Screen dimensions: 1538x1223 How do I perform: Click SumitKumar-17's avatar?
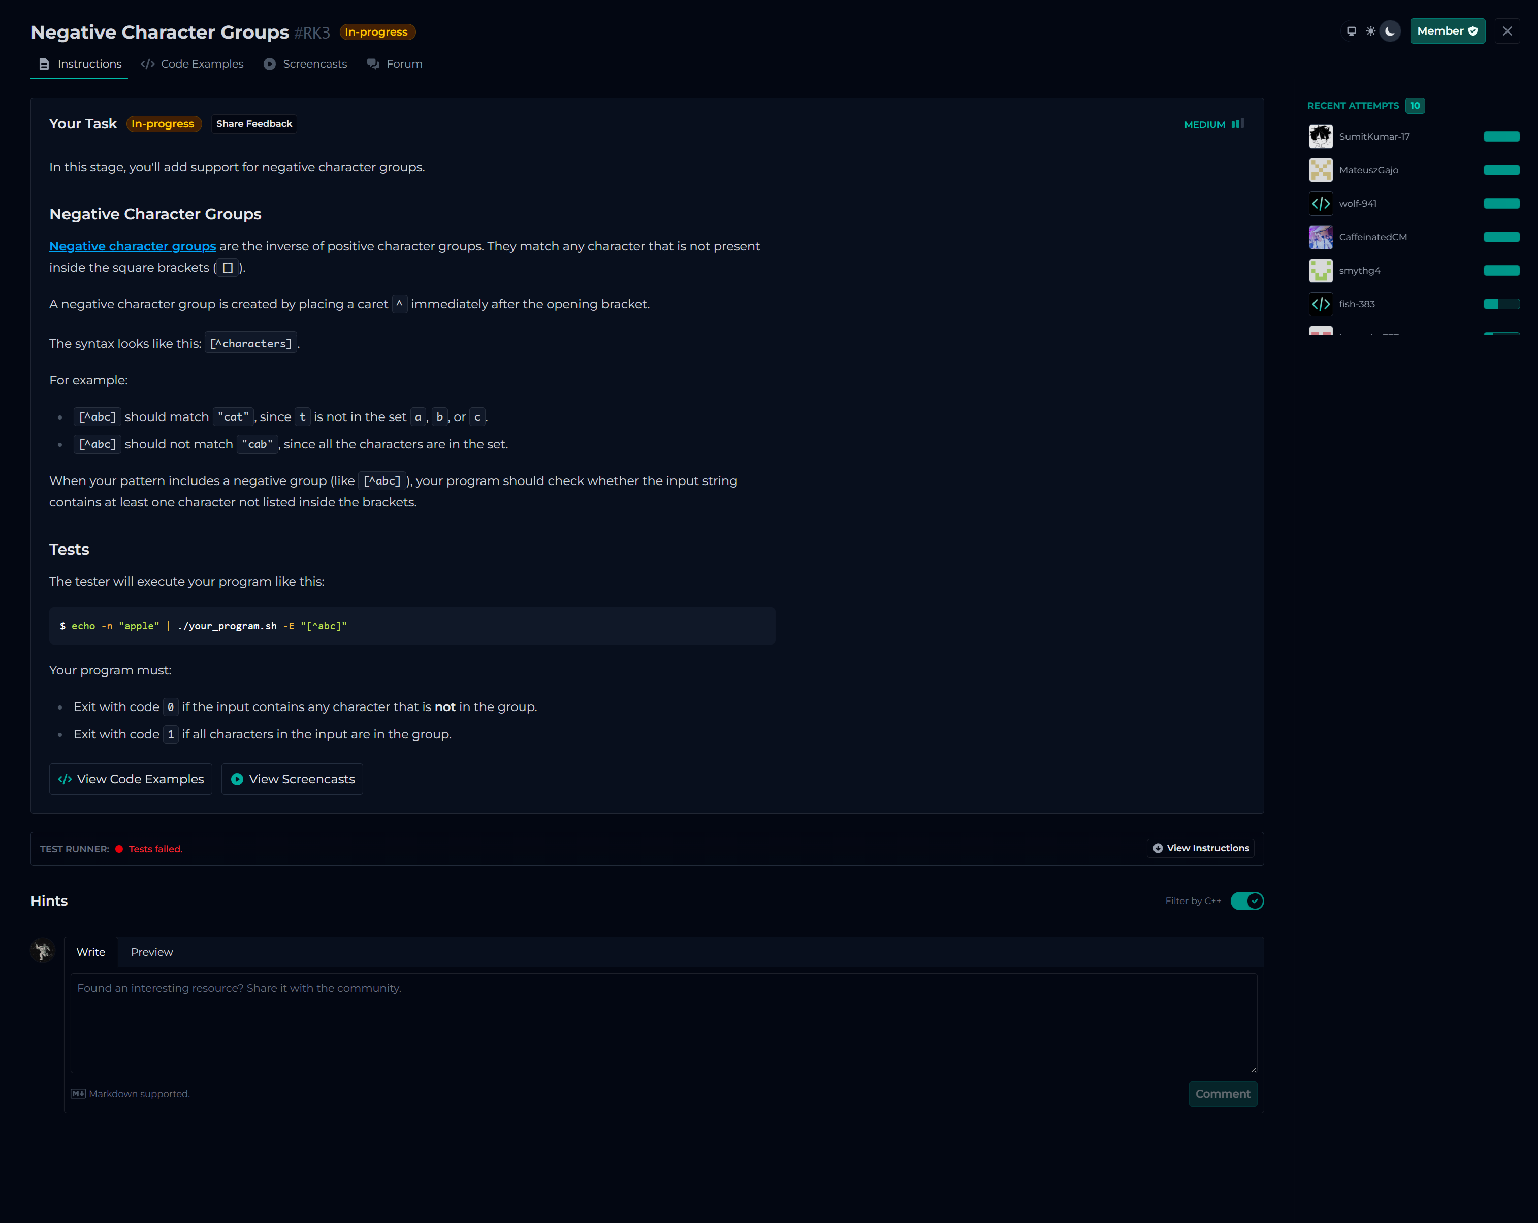pos(1321,136)
